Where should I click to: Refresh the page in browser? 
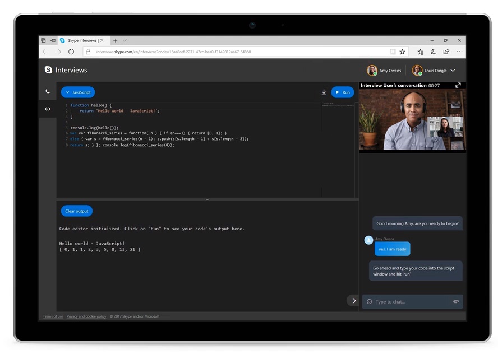71,52
